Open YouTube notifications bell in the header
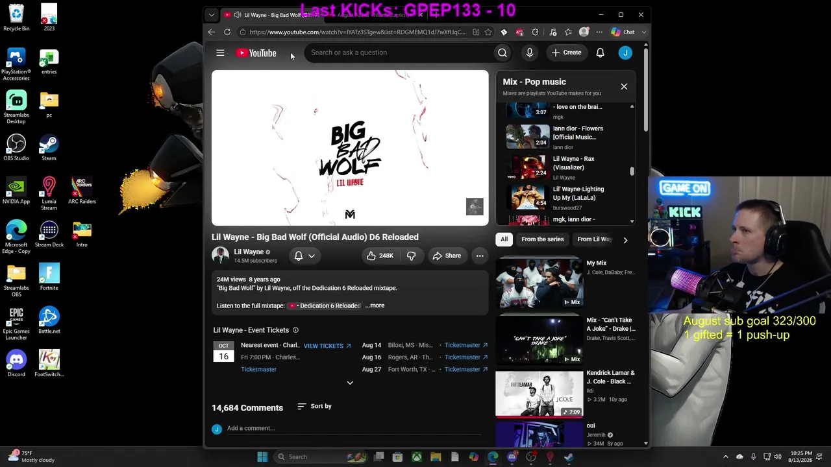Viewport: 831px width, 467px height. pos(601,53)
